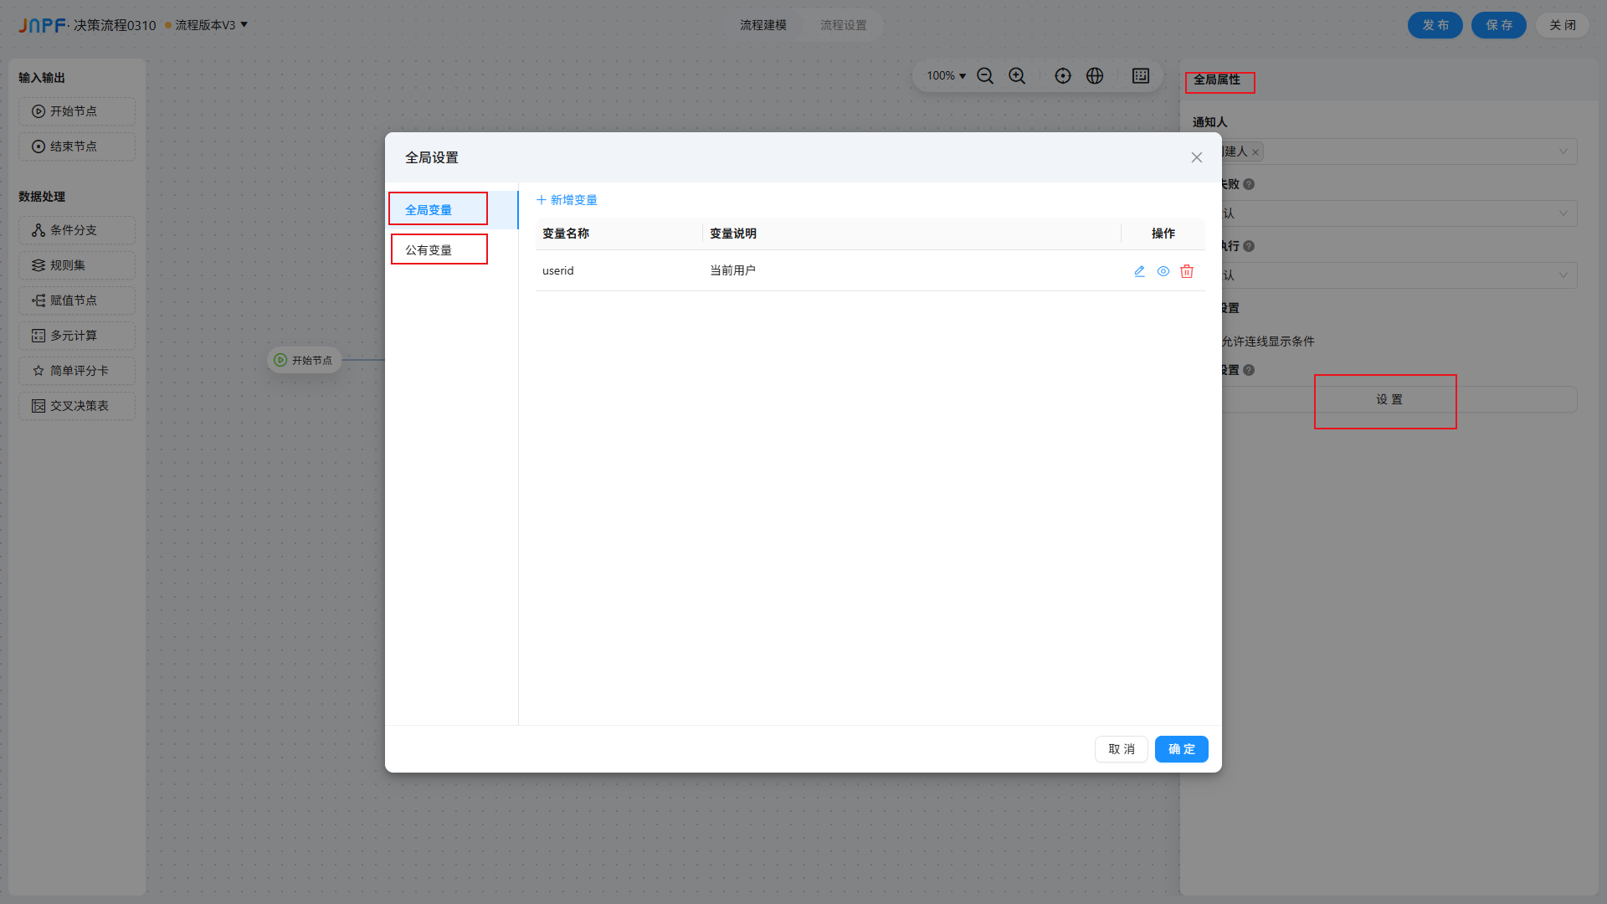Click the grid layout icon in toolbar
Screen dimensions: 1607x904
pyautogui.click(x=1140, y=76)
